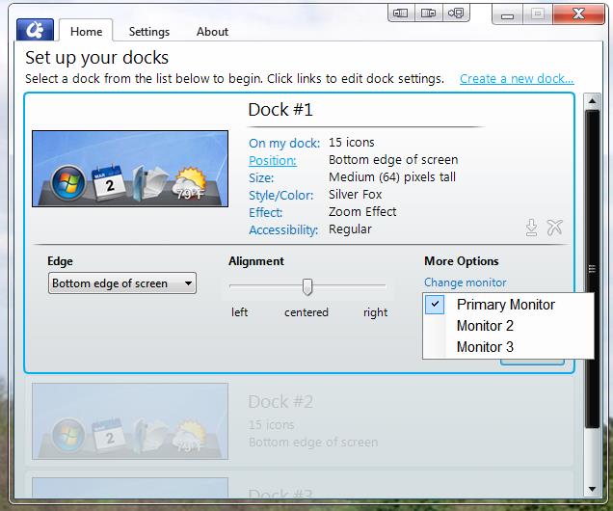Click the Change monitor link
Viewport: 613px width, 511px height.
tap(465, 282)
